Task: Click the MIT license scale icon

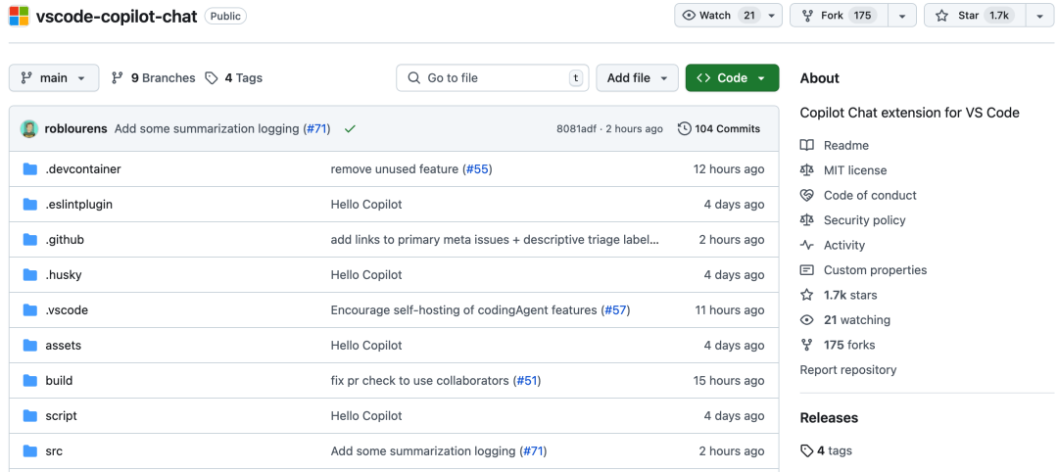Action: coord(807,170)
